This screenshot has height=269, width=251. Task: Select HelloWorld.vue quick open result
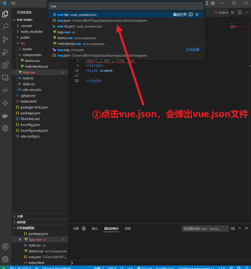(x=126, y=44)
